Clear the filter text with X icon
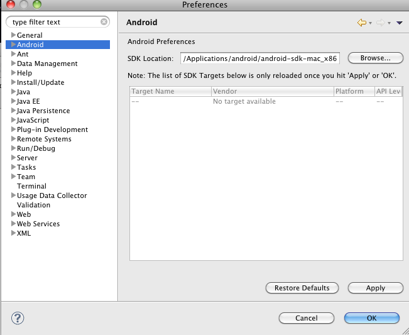 click(104, 22)
